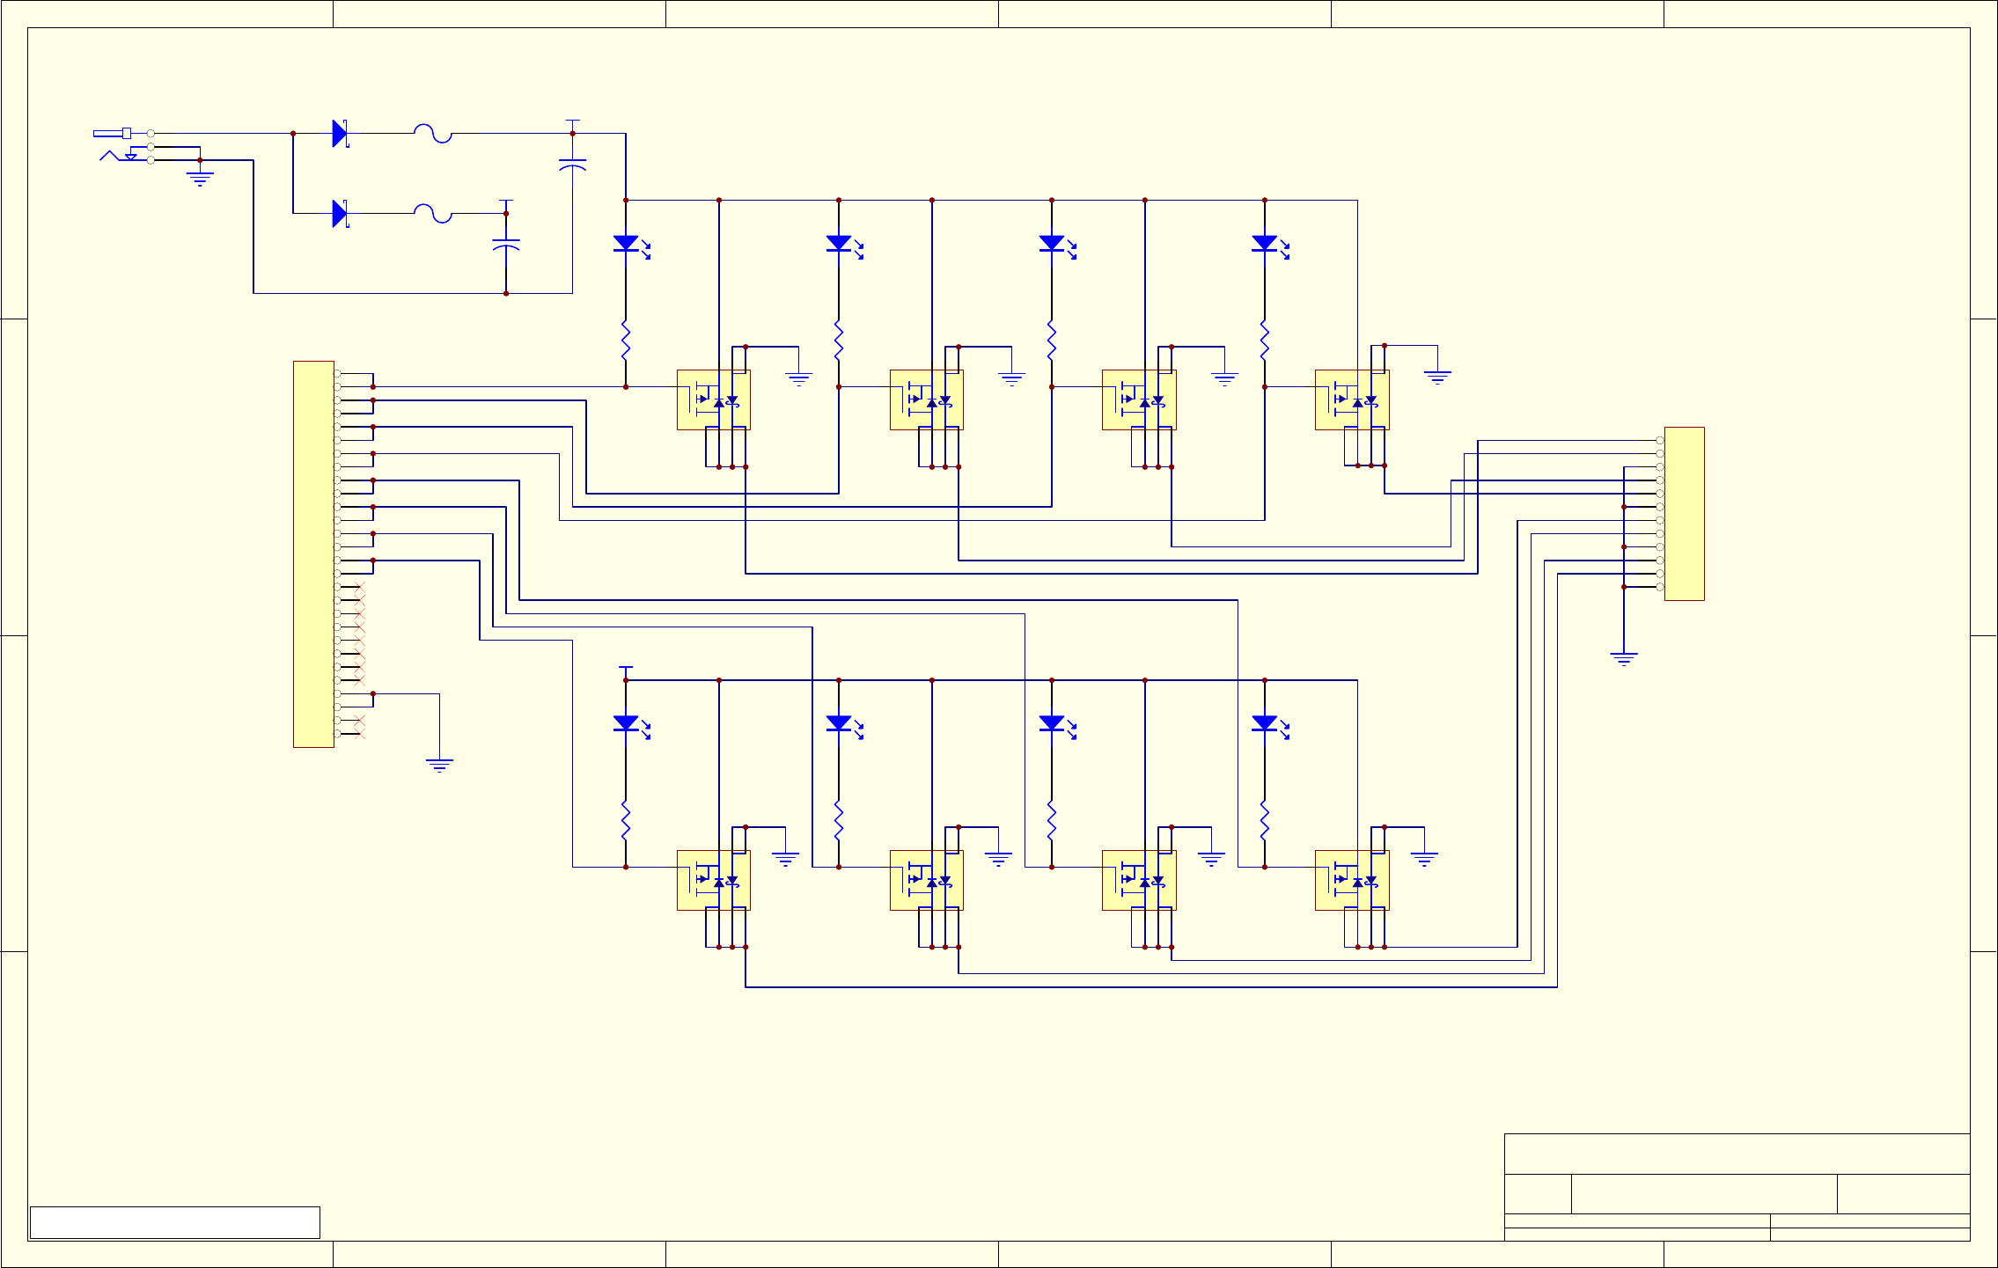Viewport: 1998px width, 1268px height.
Task: Select the capacitor on the upper fuse output
Action: (573, 165)
